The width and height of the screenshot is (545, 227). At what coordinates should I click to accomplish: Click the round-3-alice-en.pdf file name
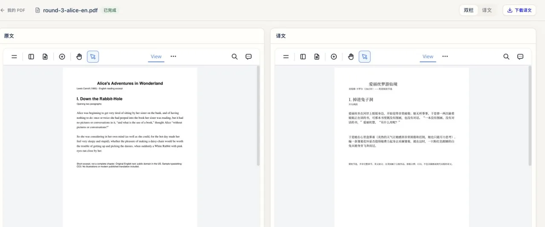[70, 10]
